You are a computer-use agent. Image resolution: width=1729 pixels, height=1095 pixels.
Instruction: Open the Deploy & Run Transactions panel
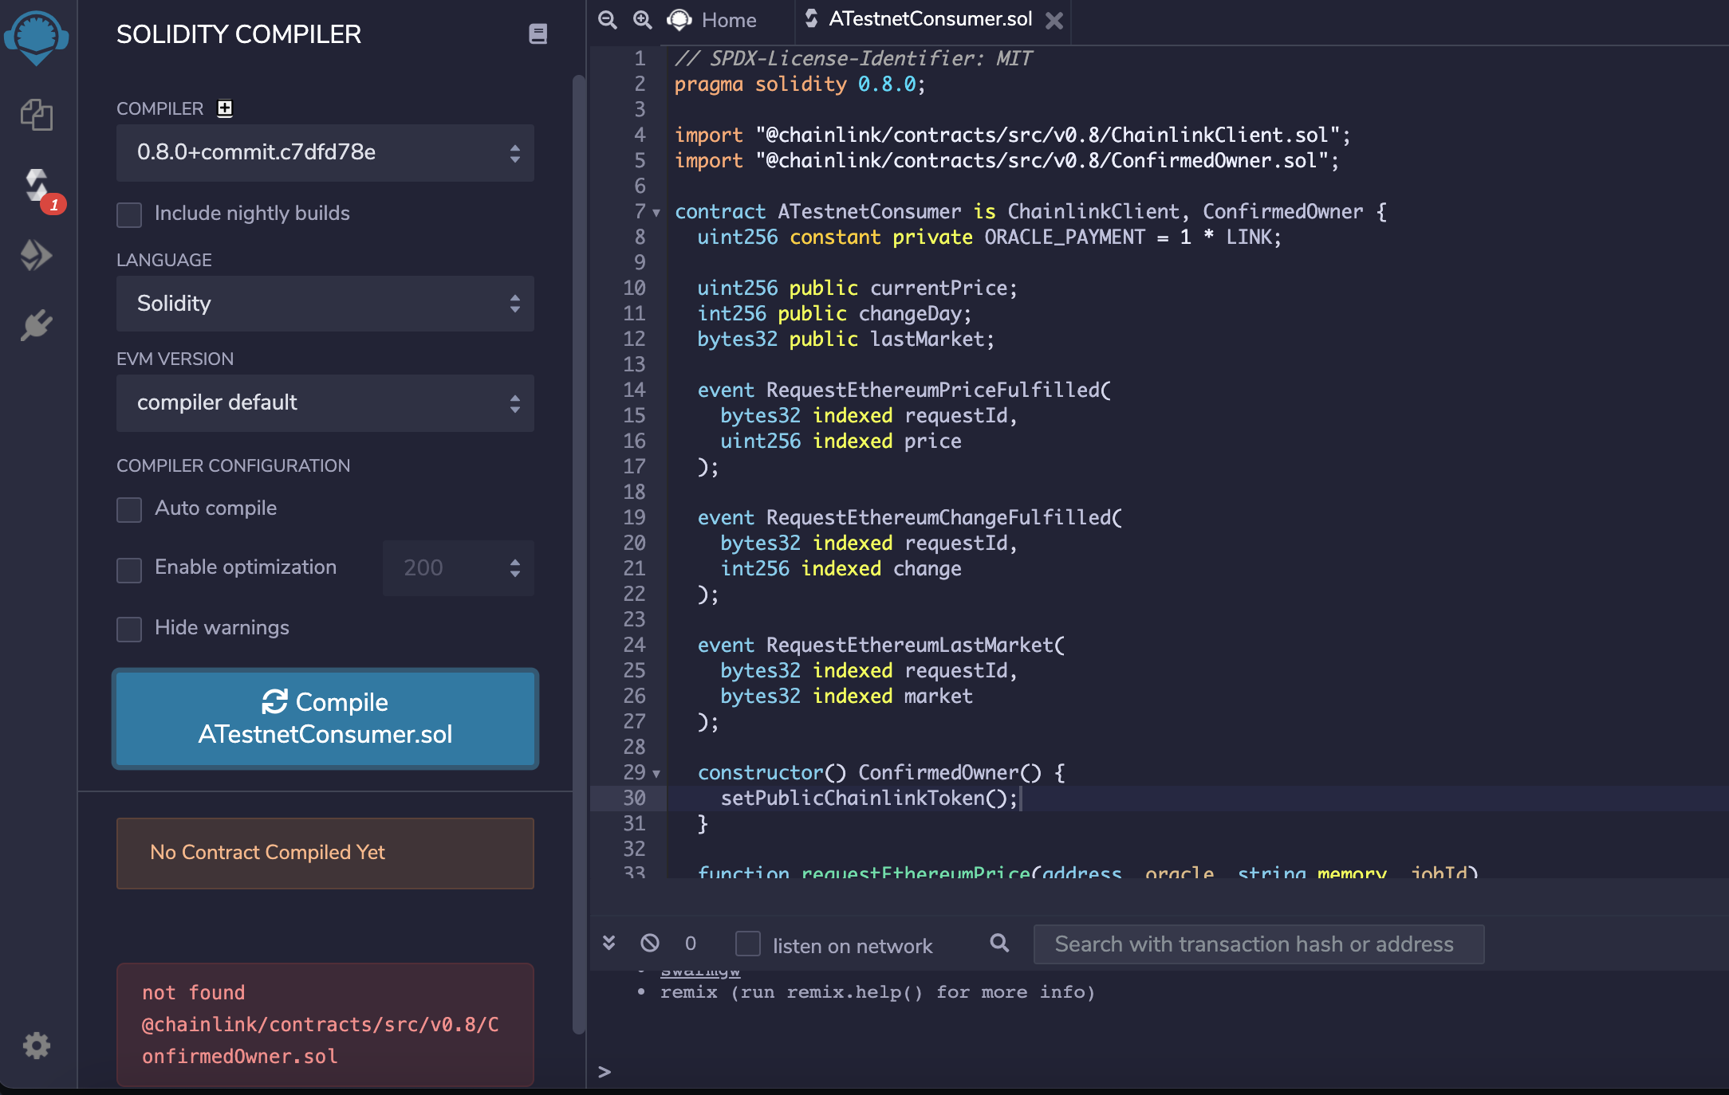click(37, 255)
